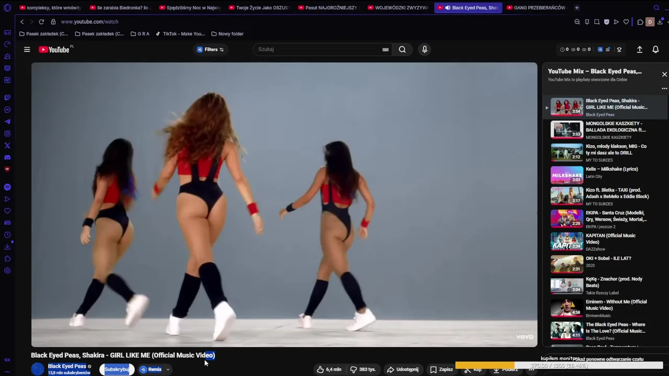Image resolution: width=669 pixels, height=376 pixels.
Task: Switch to the 'Twoje Życie Jako OSZUST' tab
Action: [258, 8]
